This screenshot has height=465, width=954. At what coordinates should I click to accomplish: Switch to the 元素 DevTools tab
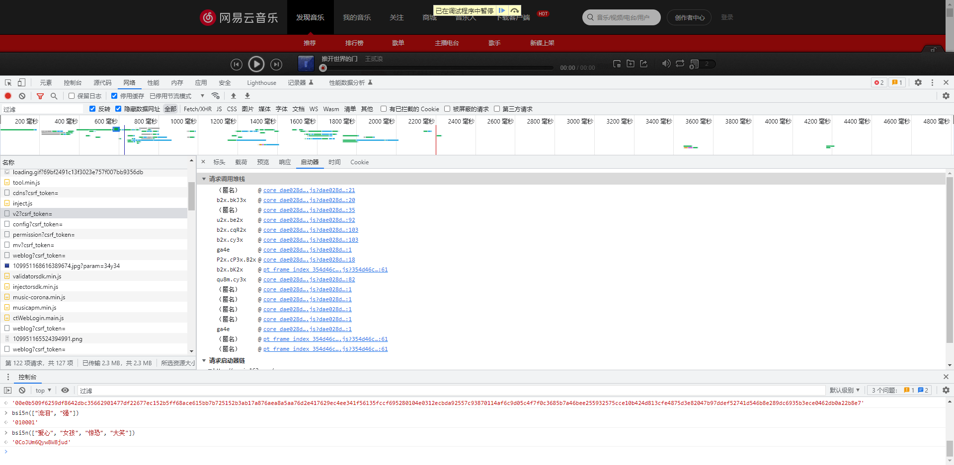tap(46, 83)
